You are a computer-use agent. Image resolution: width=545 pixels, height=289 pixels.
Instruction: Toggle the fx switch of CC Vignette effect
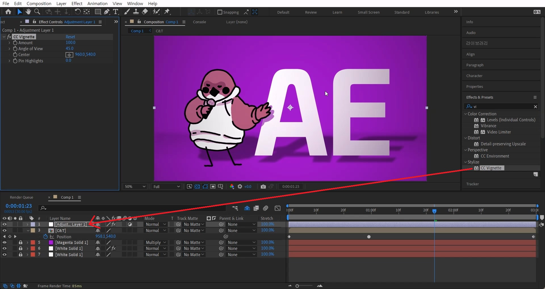(9, 37)
